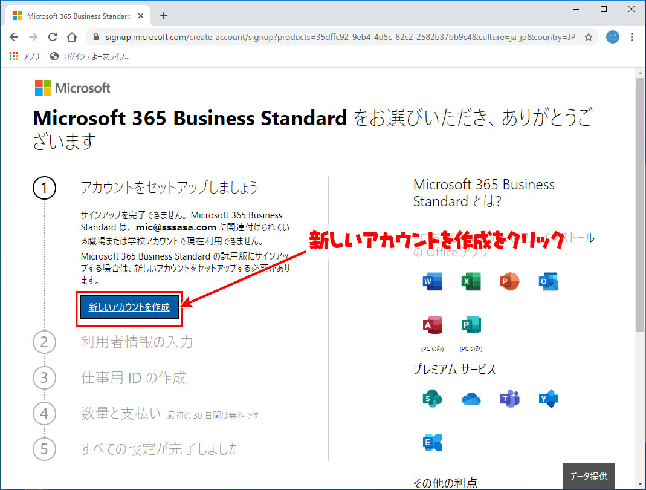Open the Chrome profile avatar
This screenshot has width=646, height=490.
point(612,37)
